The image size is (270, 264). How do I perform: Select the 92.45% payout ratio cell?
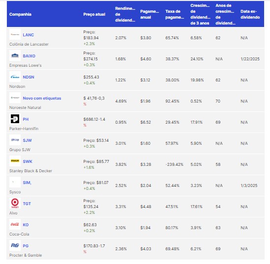172,101
